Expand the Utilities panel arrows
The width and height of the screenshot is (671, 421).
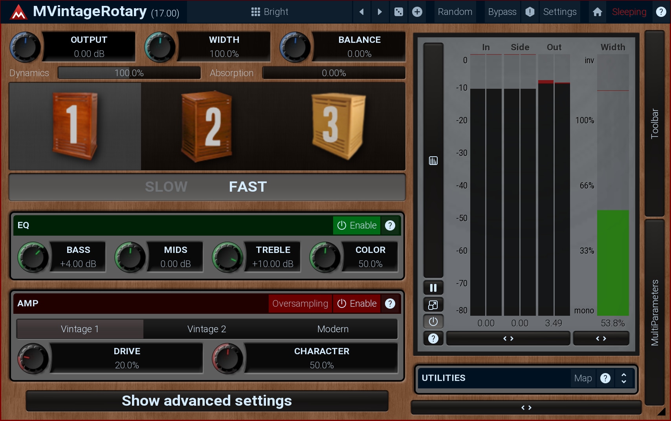click(623, 378)
